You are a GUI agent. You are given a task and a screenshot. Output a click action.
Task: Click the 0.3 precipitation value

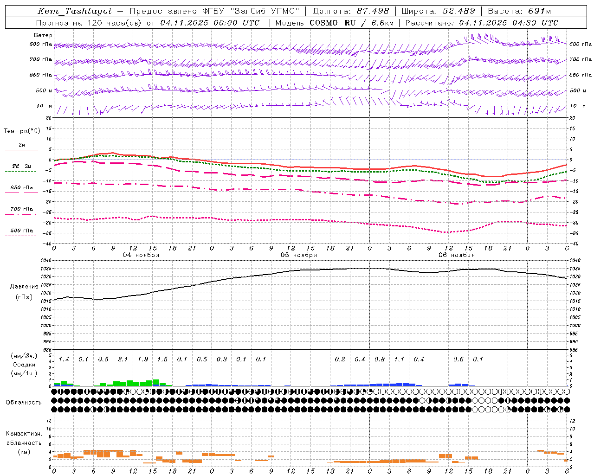222,359
